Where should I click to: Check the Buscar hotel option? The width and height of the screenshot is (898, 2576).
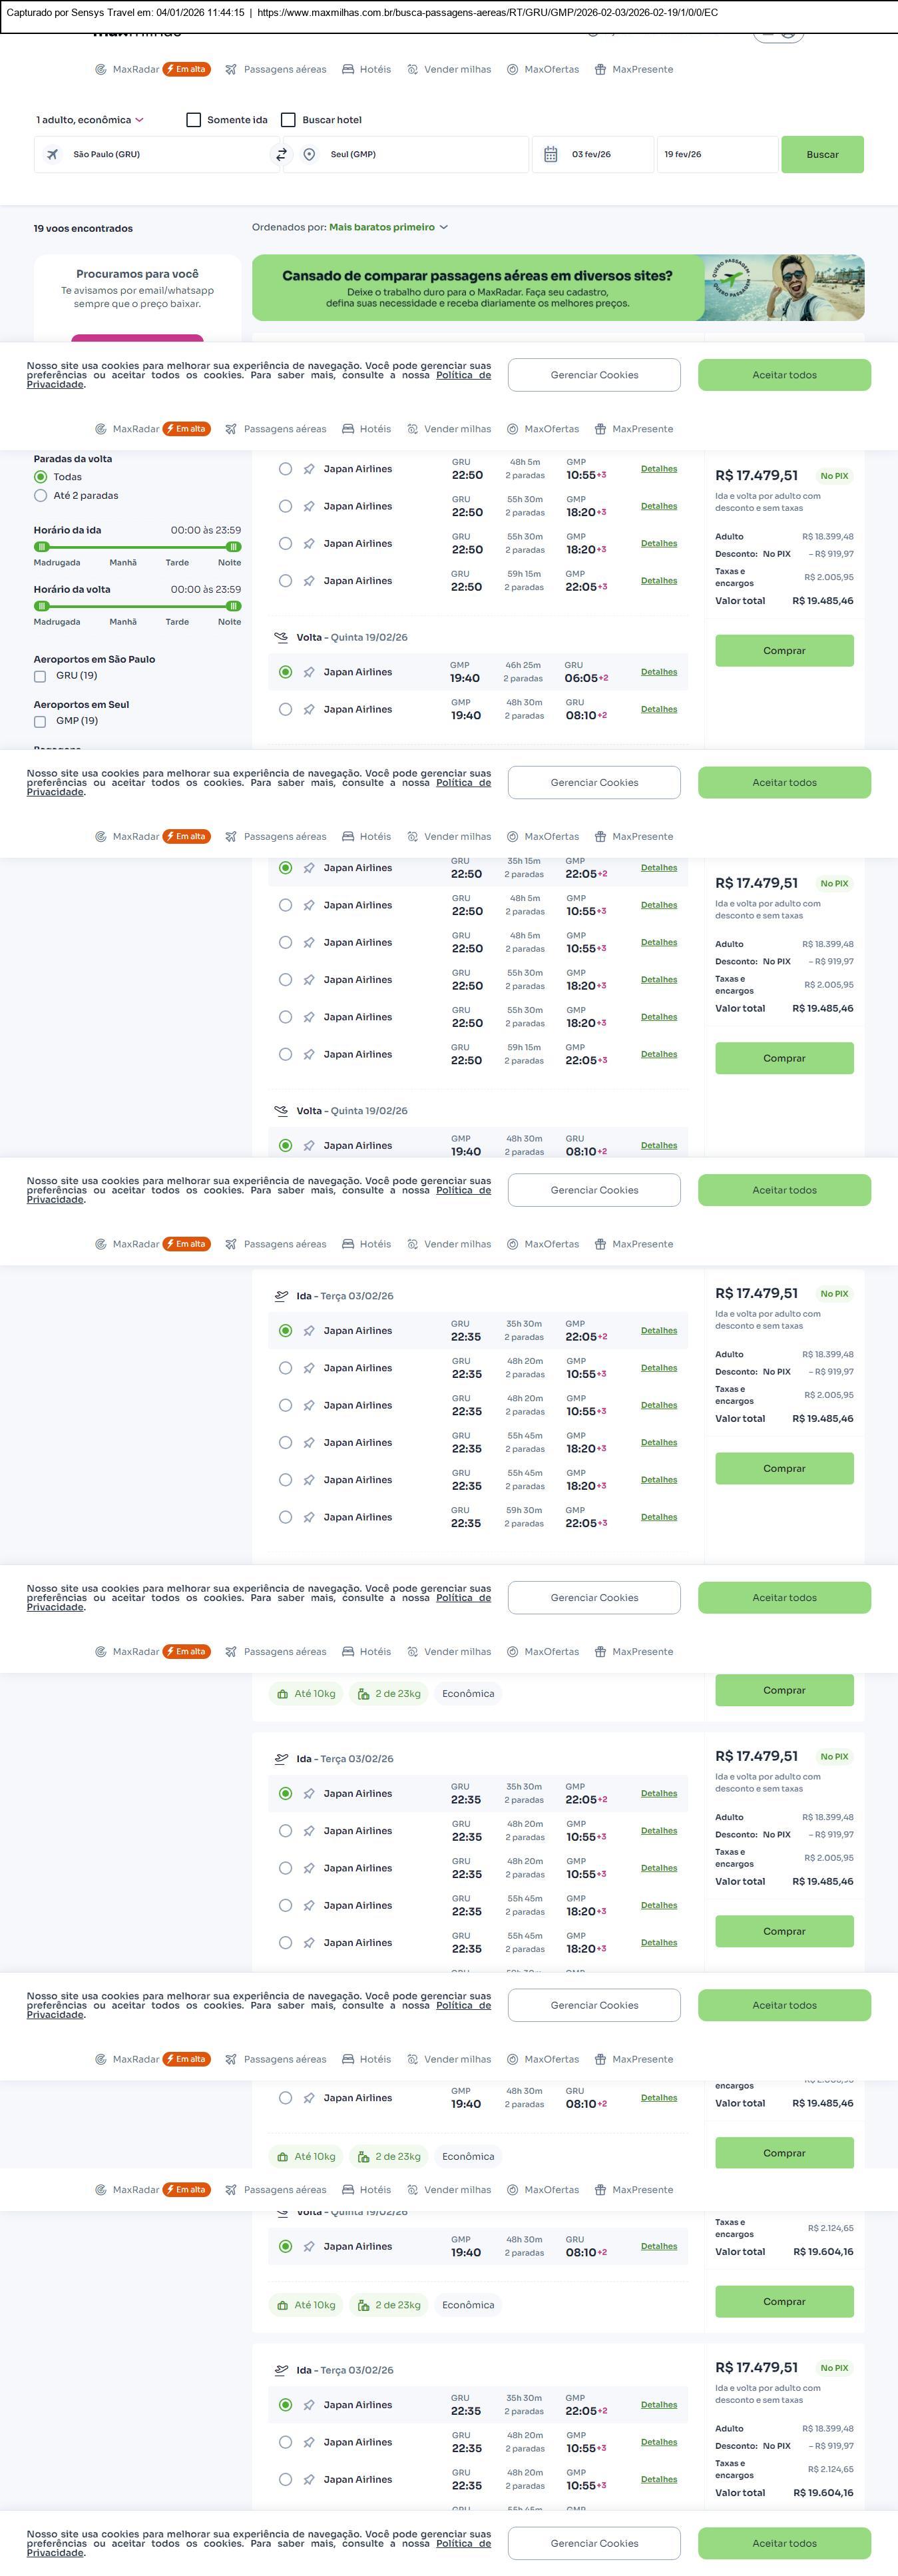tap(288, 120)
